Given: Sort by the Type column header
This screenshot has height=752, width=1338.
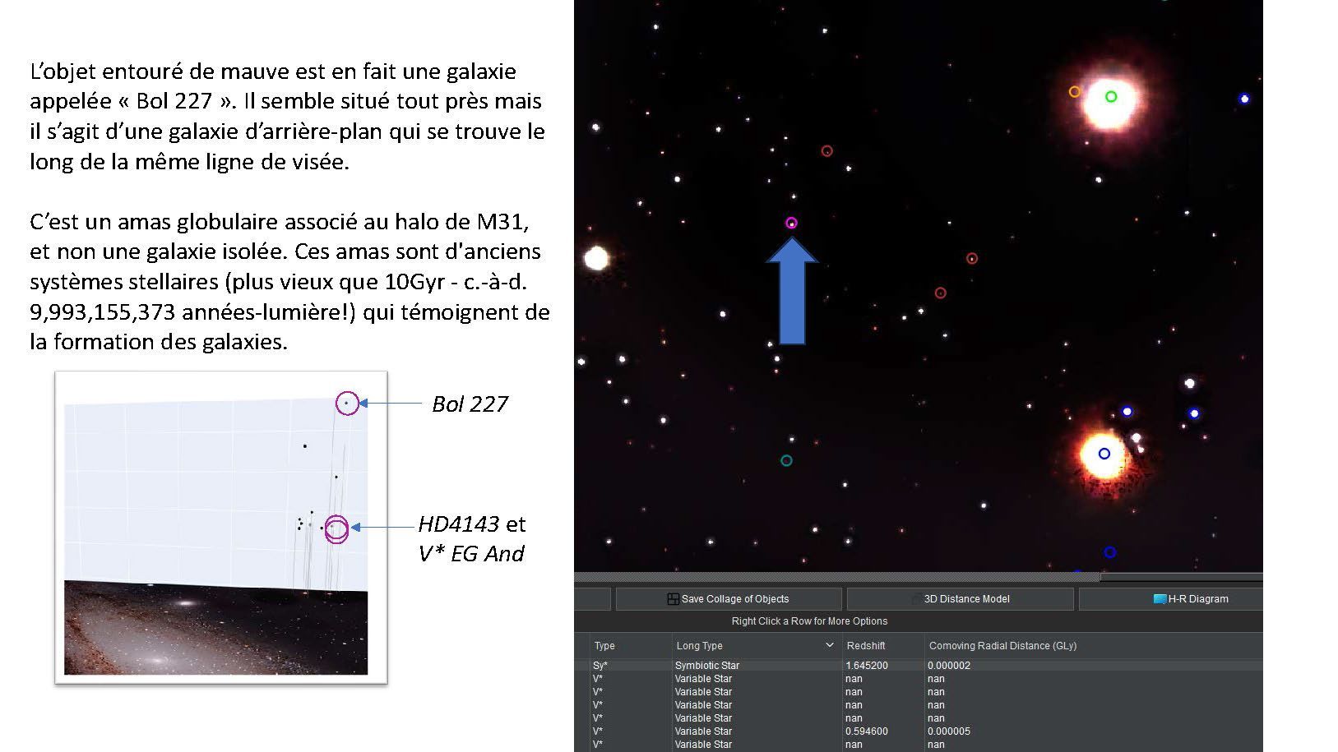Looking at the screenshot, I should 604,645.
